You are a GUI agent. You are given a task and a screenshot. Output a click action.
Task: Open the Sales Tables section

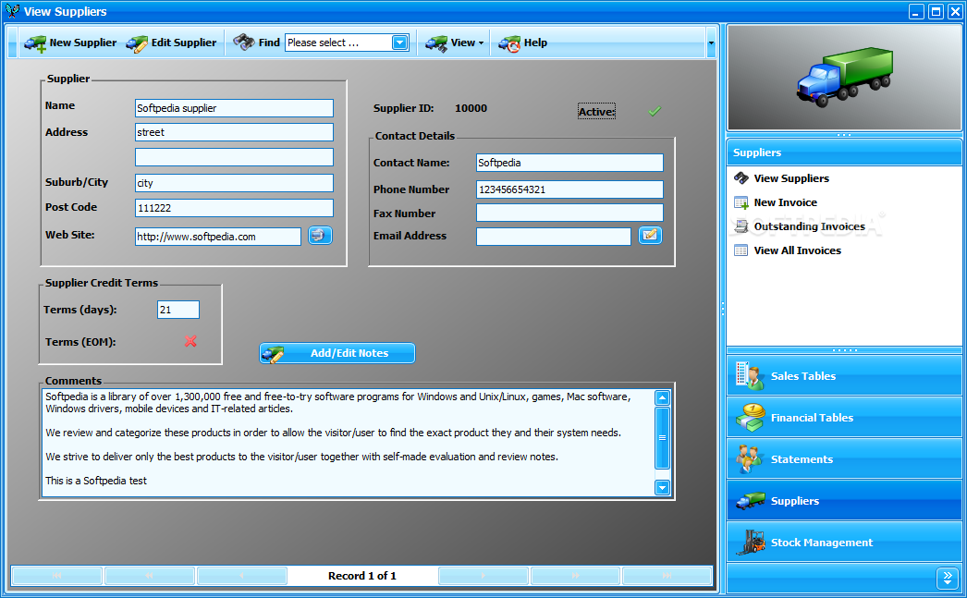click(x=844, y=376)
